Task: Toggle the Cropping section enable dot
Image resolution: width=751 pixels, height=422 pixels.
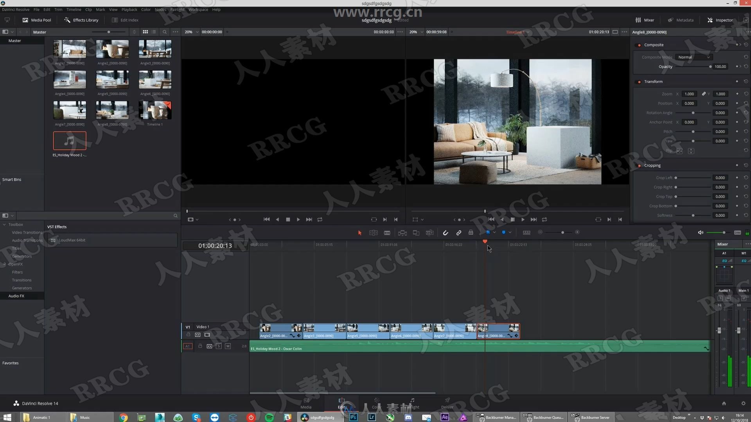Action: click(x=640, y=166)
